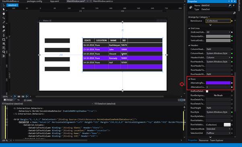
Task: Click the Properties search magnifier icon
Action: coord(234,13)
